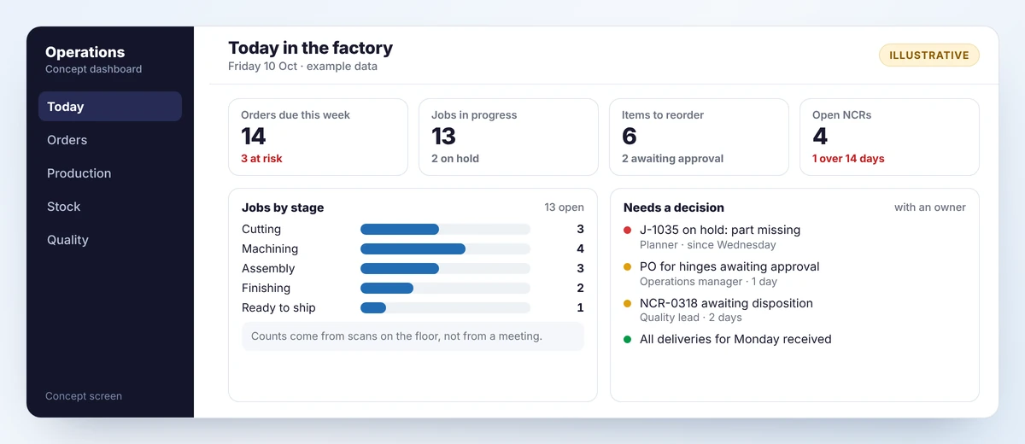Viewport: 1025px width, 444px height.
Task: Click the 'Finishing' stage label
Action: (x=266, y=289)
